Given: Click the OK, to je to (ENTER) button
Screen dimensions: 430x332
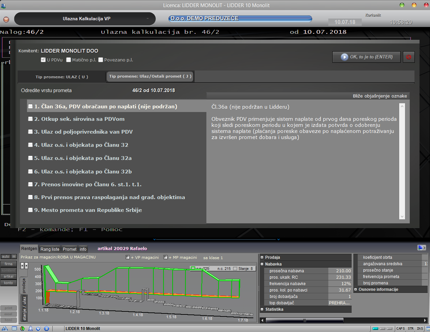Looking at the screenshot, I should point(366,57).
